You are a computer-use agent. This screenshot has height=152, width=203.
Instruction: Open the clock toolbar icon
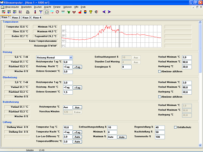tap(57, 12)
